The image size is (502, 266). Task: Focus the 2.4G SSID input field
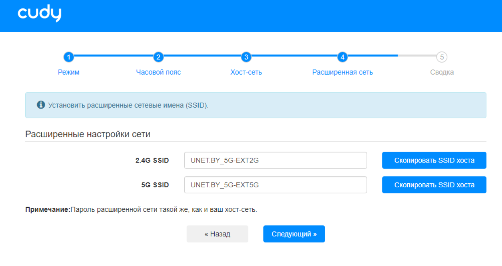(x=276, y=160)
